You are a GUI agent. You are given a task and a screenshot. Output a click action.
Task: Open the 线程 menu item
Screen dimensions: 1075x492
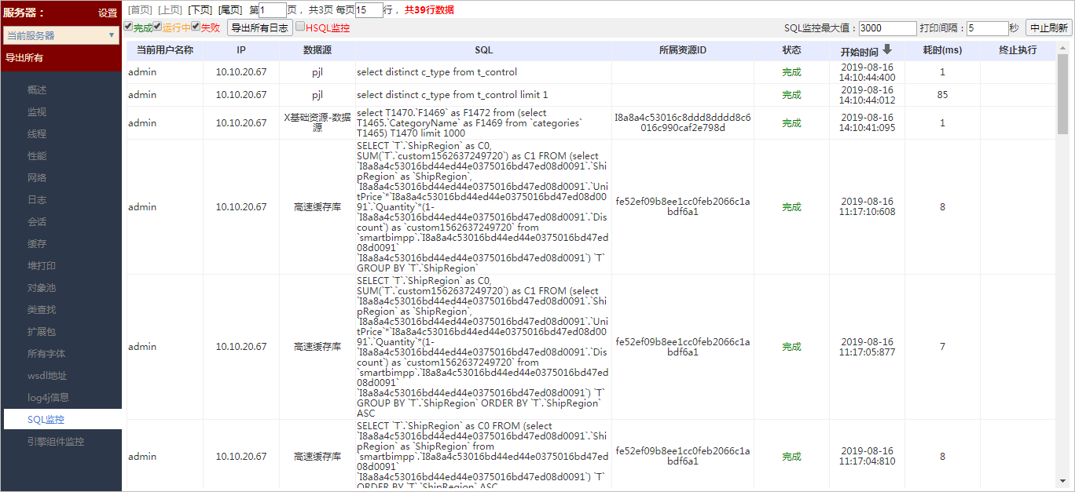coord(37,133)
